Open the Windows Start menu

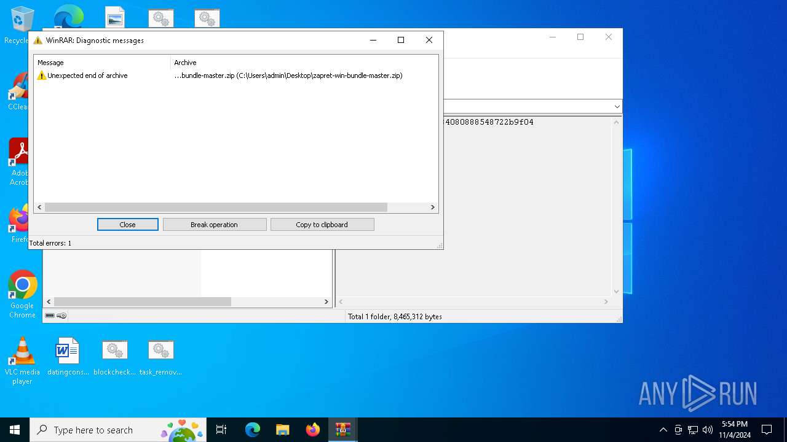point(15,430)
